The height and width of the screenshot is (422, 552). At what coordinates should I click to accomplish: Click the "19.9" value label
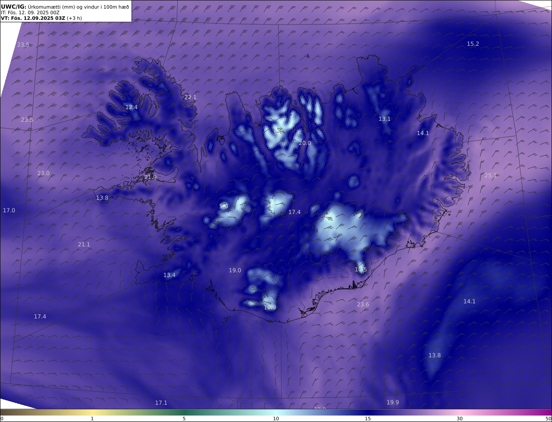tap(393, 402)
